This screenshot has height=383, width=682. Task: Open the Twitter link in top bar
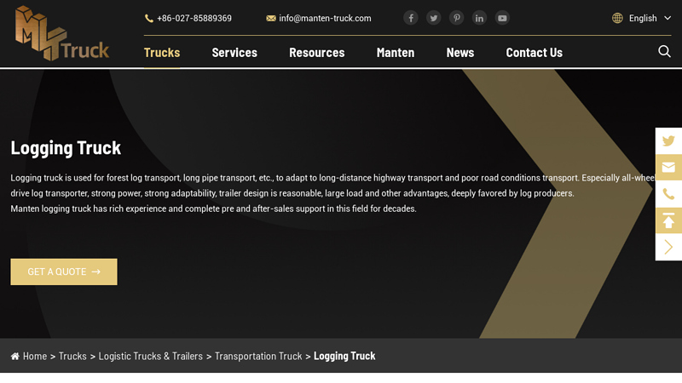coord(434,18)
